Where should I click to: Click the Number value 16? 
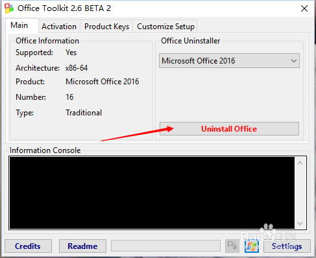pyautogui.click(x=69, y=97)
